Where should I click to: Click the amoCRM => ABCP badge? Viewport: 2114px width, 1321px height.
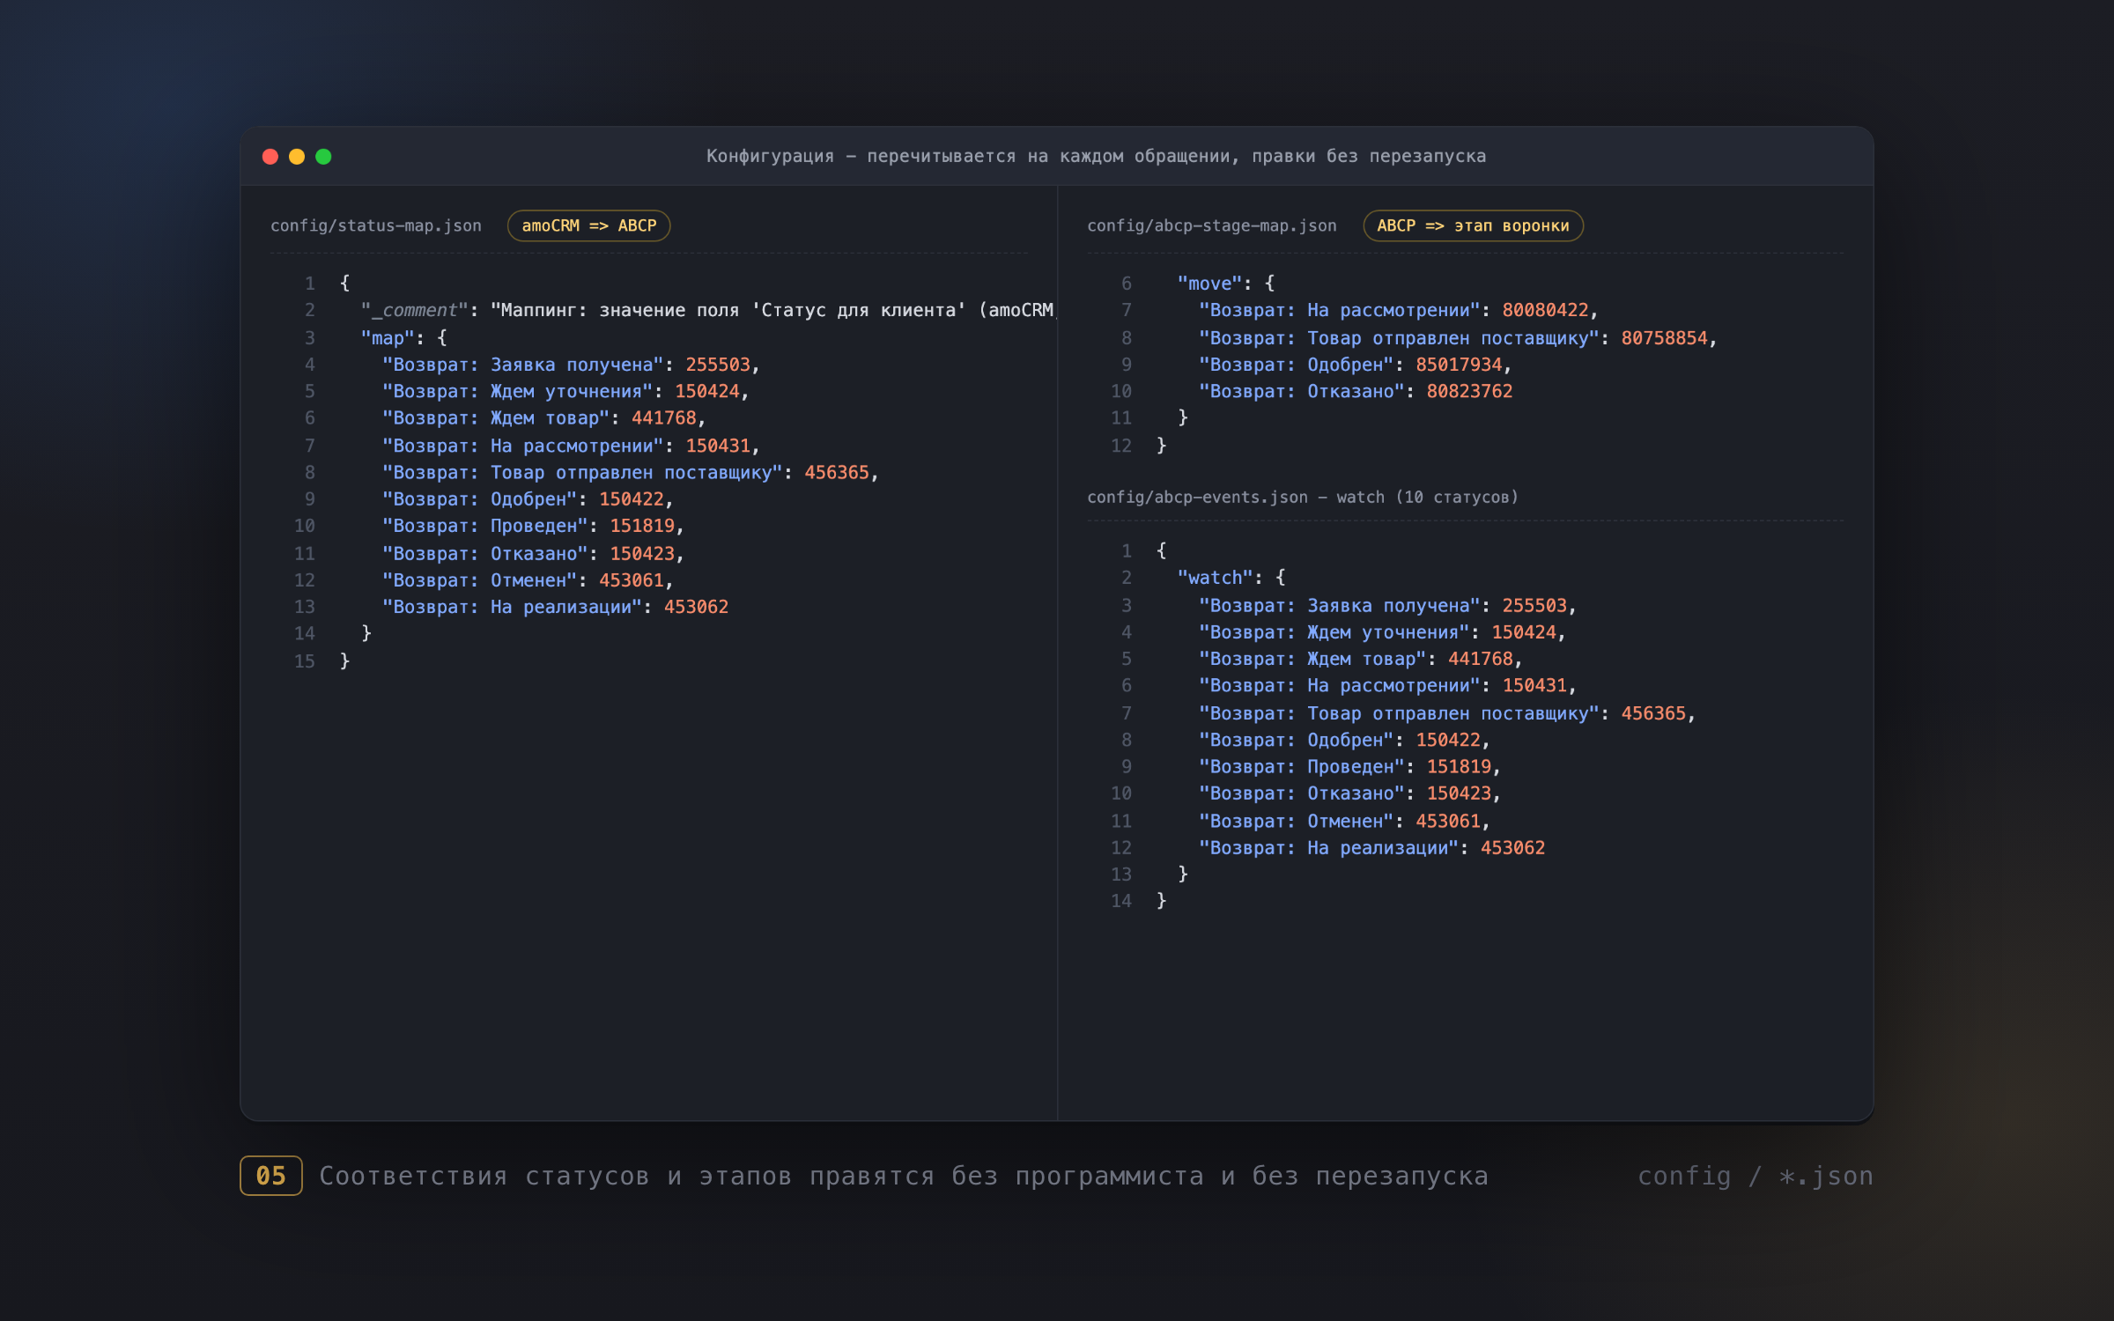tap(588, 225)
